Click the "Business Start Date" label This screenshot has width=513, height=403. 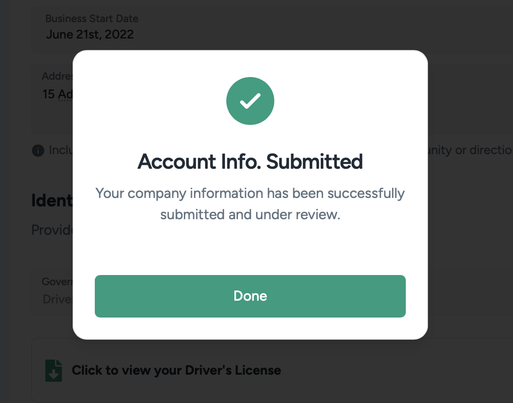click(x=92, y=19)
